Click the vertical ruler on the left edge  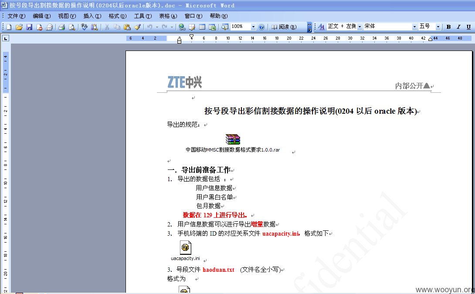pyautogui.click(x=6, y=171)
